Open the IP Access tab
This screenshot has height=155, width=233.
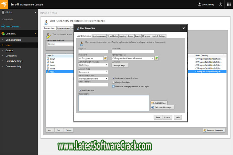(146, 36)
